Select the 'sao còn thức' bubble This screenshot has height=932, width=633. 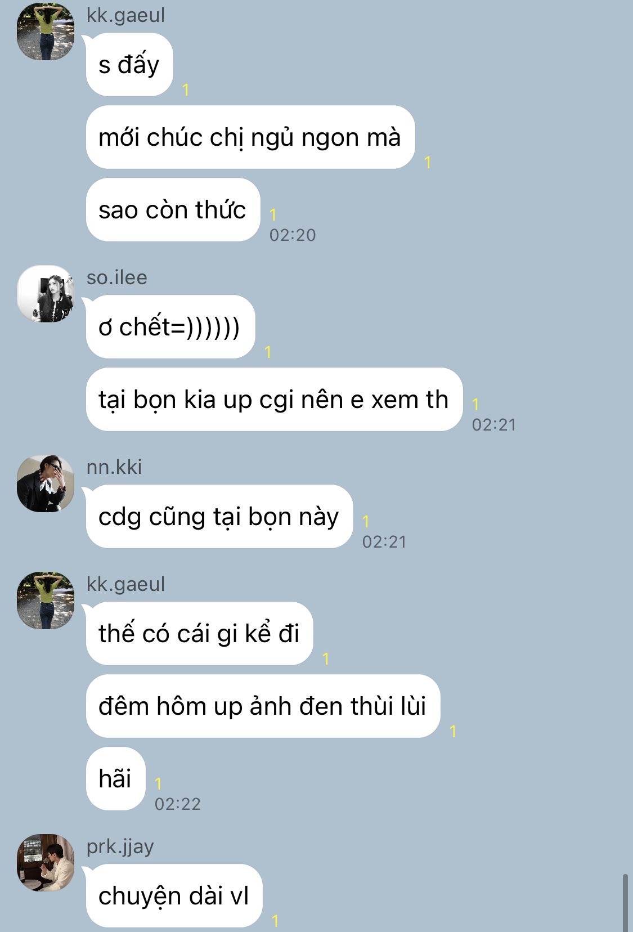[173, 210]
